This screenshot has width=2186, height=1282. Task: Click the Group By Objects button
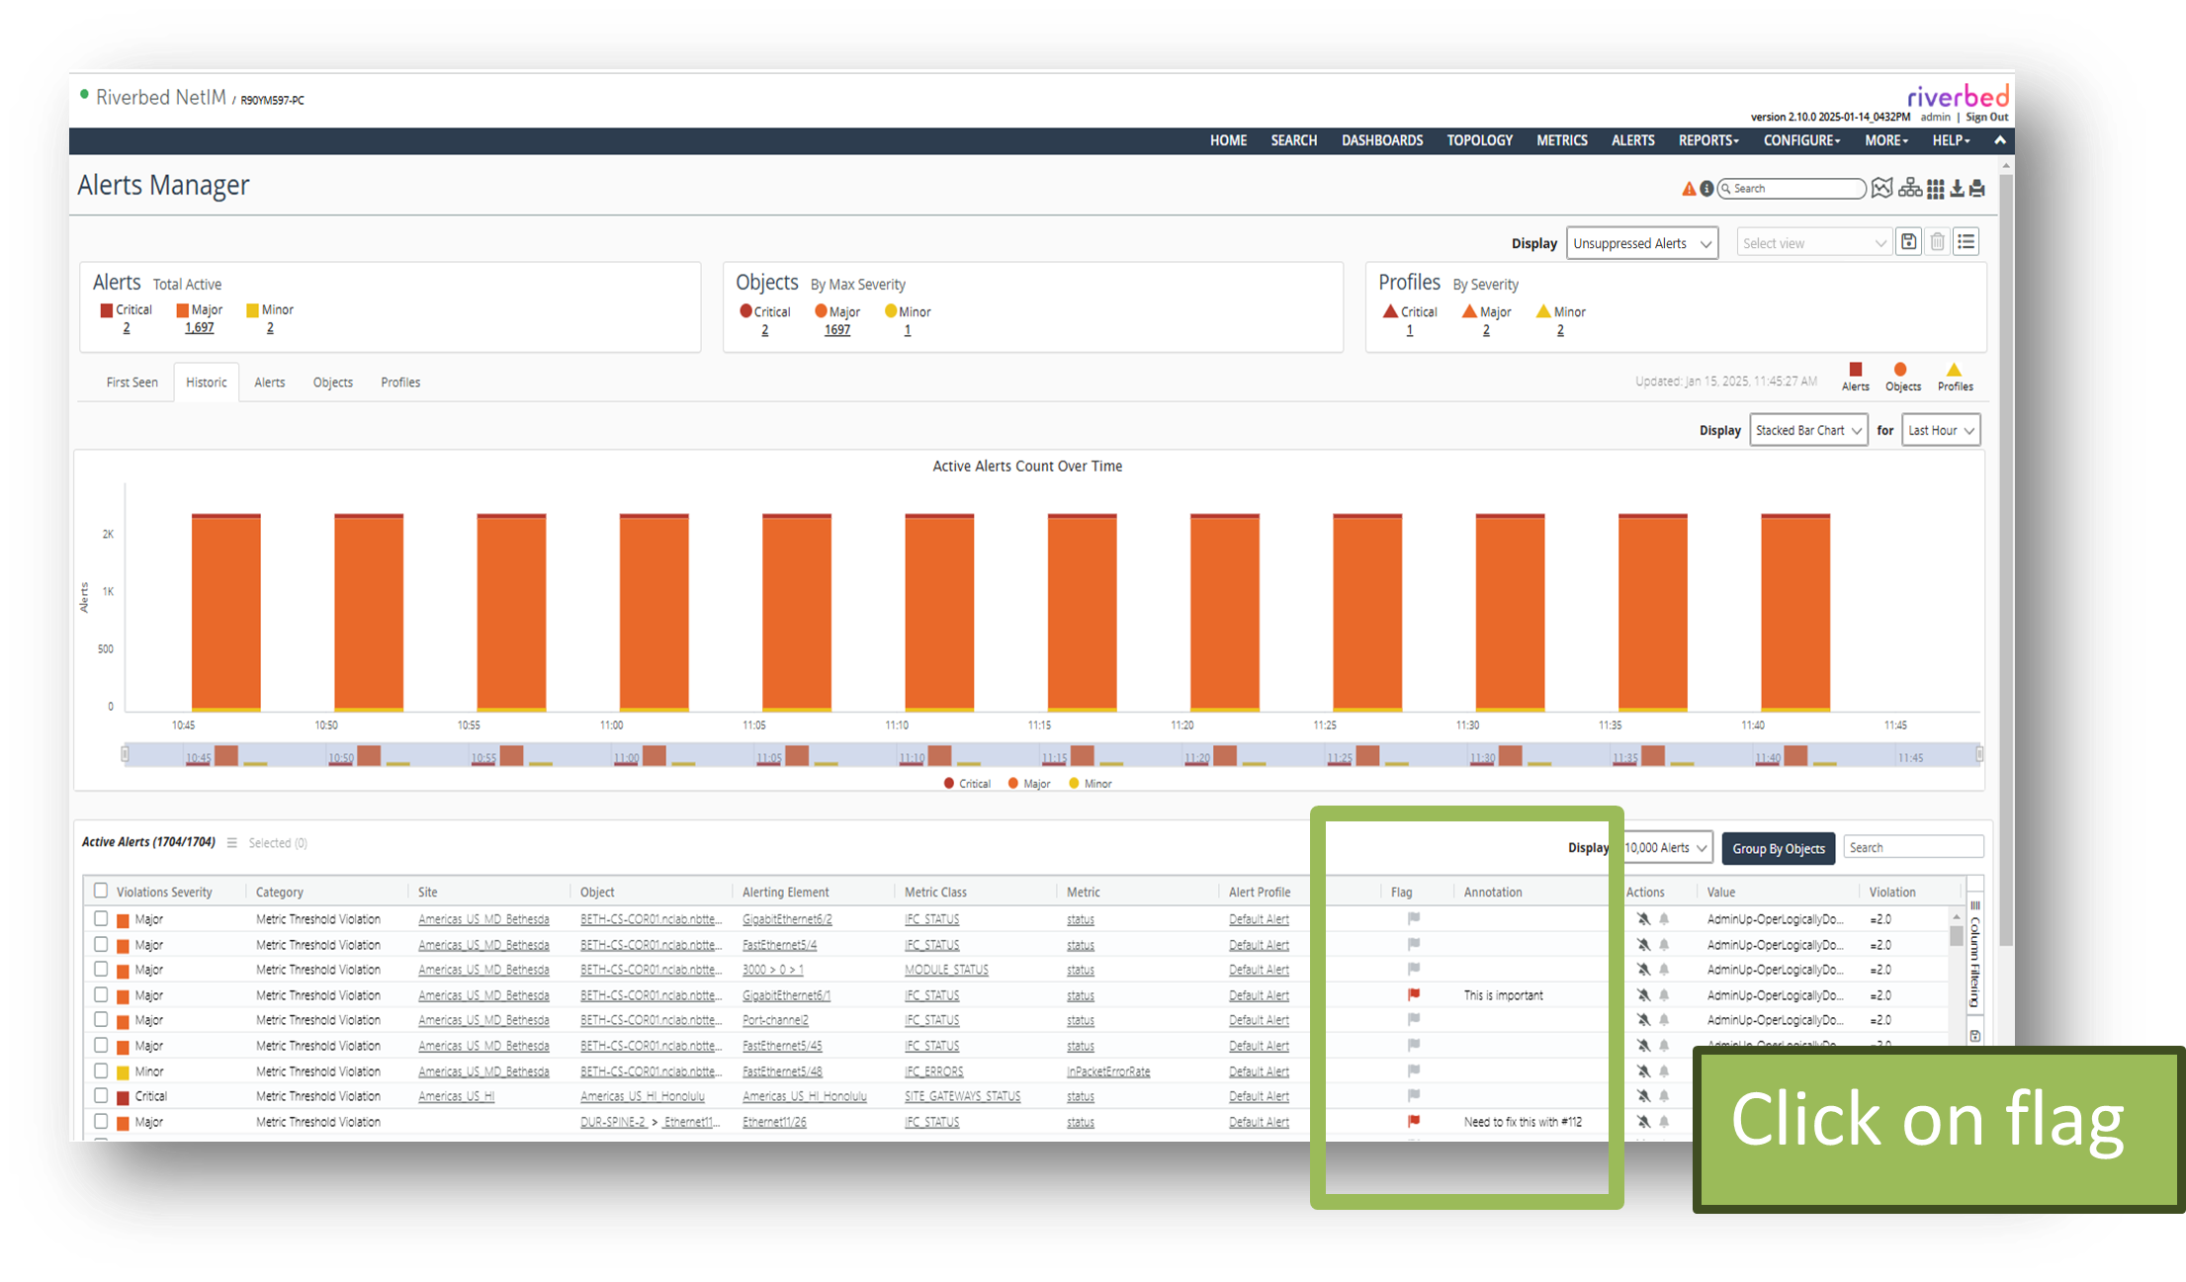(1778, 848)
